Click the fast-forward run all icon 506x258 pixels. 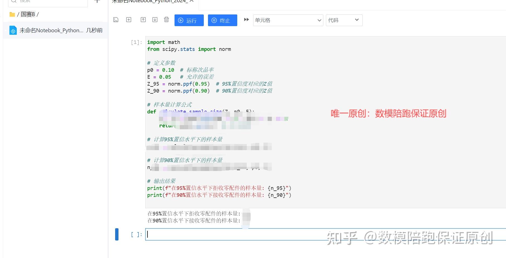click(246, 20)
